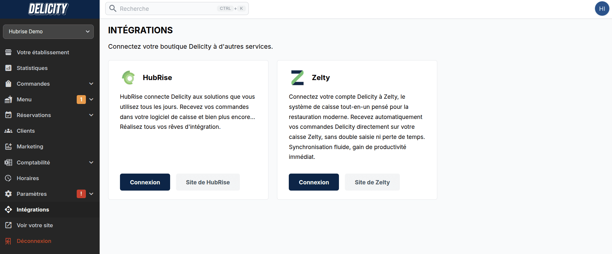The width and height of the screenshot is (612, 254).
Task: Open the Horaires page
Action: pyautogui.click(x=50, y=178)
